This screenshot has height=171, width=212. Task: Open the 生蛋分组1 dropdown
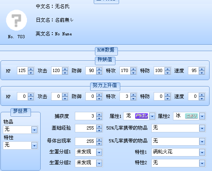point(99,152)
